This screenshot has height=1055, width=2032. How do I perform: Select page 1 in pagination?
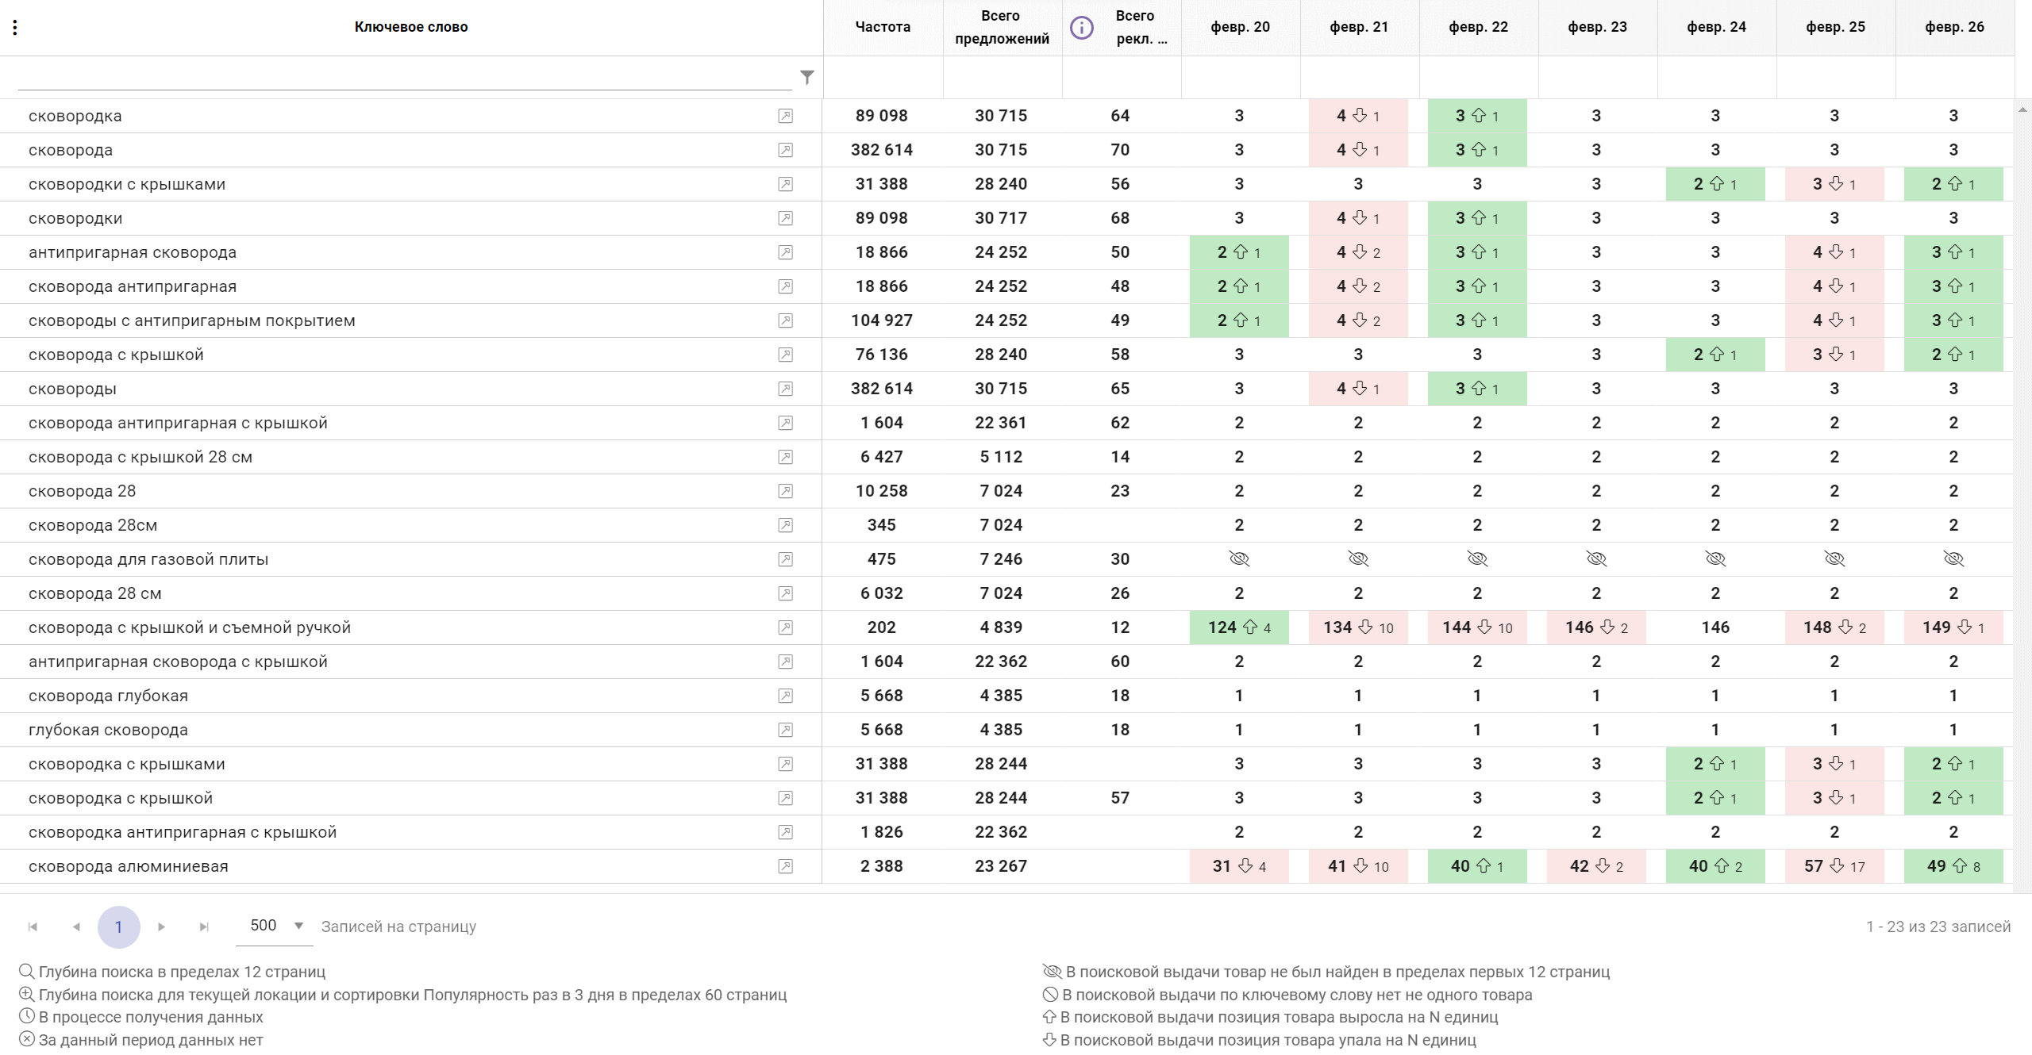coord(119,926)
